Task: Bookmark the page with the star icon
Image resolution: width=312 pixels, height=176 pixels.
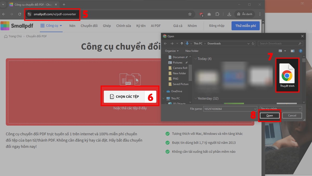Action: [190, 14]
